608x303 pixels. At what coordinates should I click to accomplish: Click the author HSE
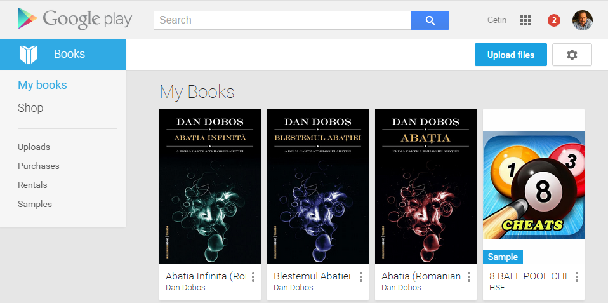[497, 288]
